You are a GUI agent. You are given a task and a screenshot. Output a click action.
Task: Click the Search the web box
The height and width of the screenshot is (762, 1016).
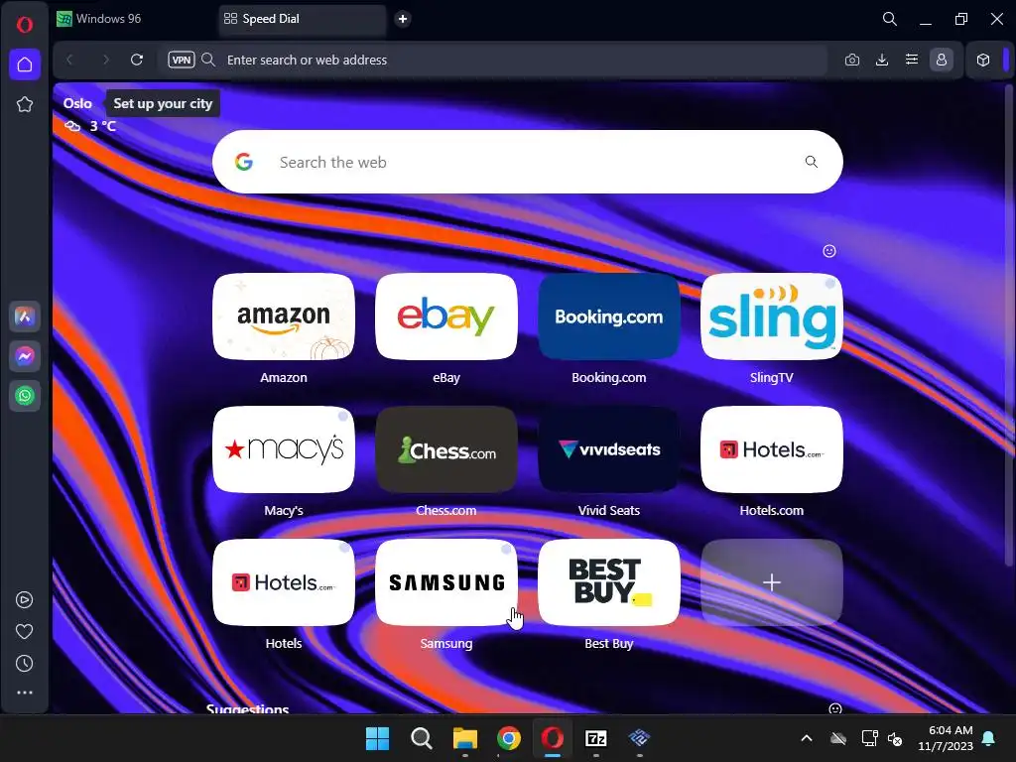528,162
